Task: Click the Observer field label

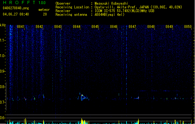Action: click(x=63, y=3)
